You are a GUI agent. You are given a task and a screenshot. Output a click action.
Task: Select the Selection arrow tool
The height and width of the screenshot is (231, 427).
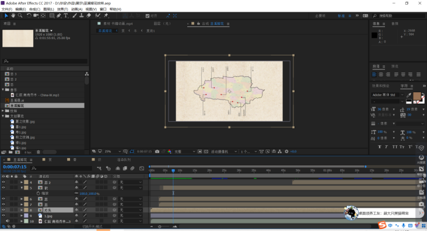point(6,16)
